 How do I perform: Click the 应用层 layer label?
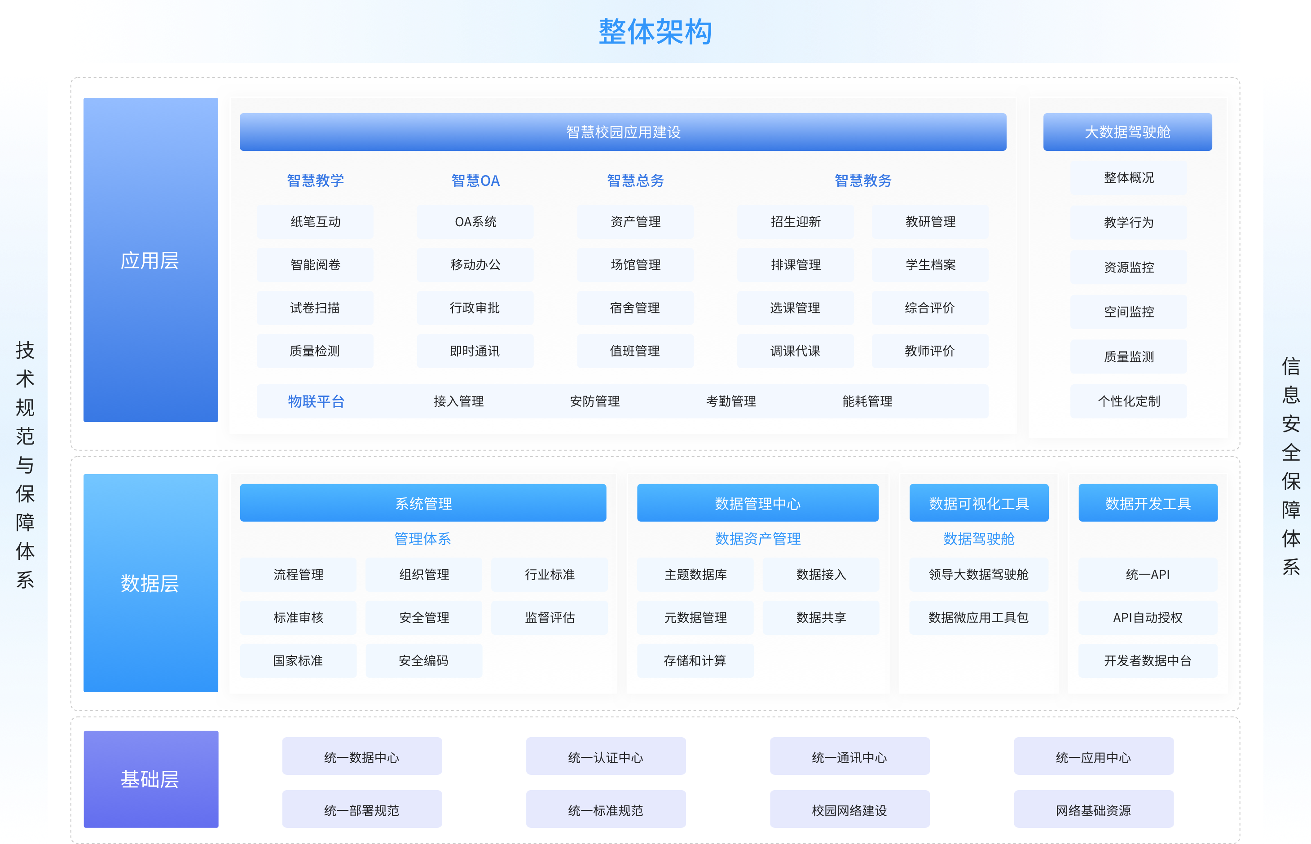[x=150, y=262]
